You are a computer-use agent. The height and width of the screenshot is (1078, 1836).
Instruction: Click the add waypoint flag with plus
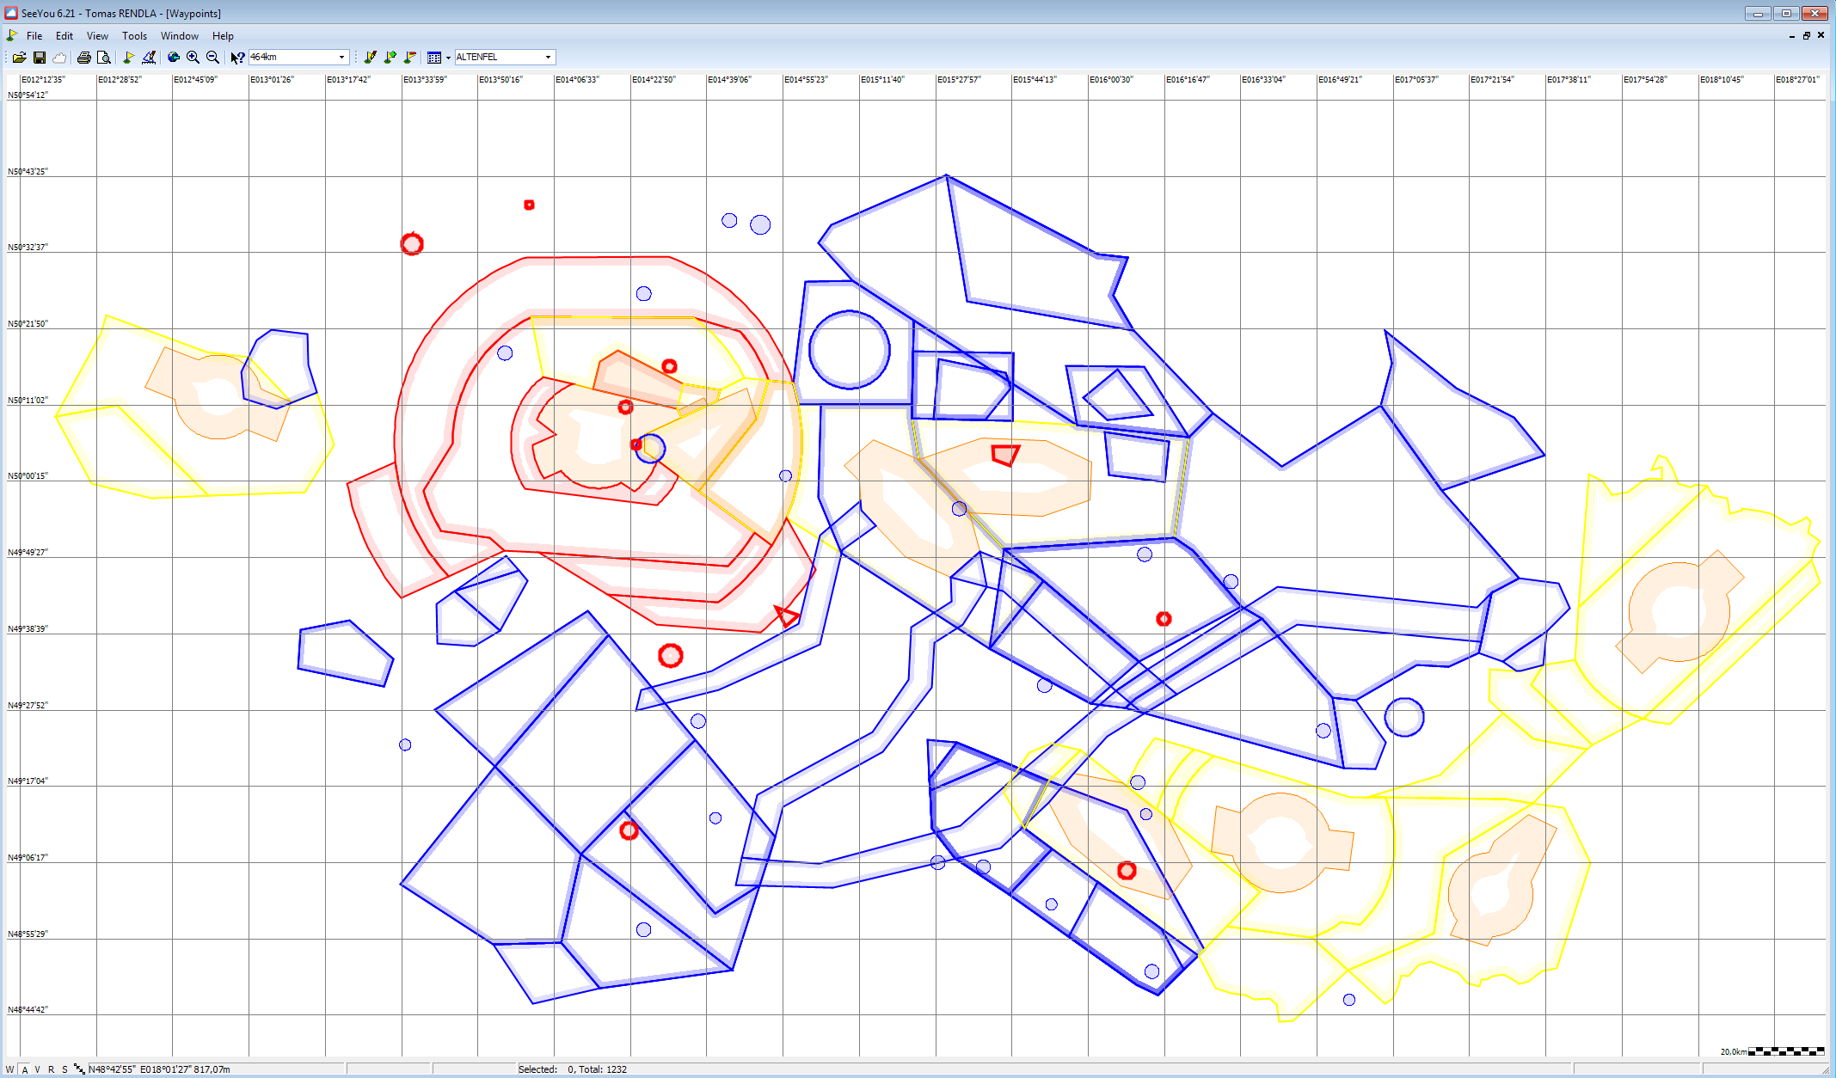[x=390, y=58]
